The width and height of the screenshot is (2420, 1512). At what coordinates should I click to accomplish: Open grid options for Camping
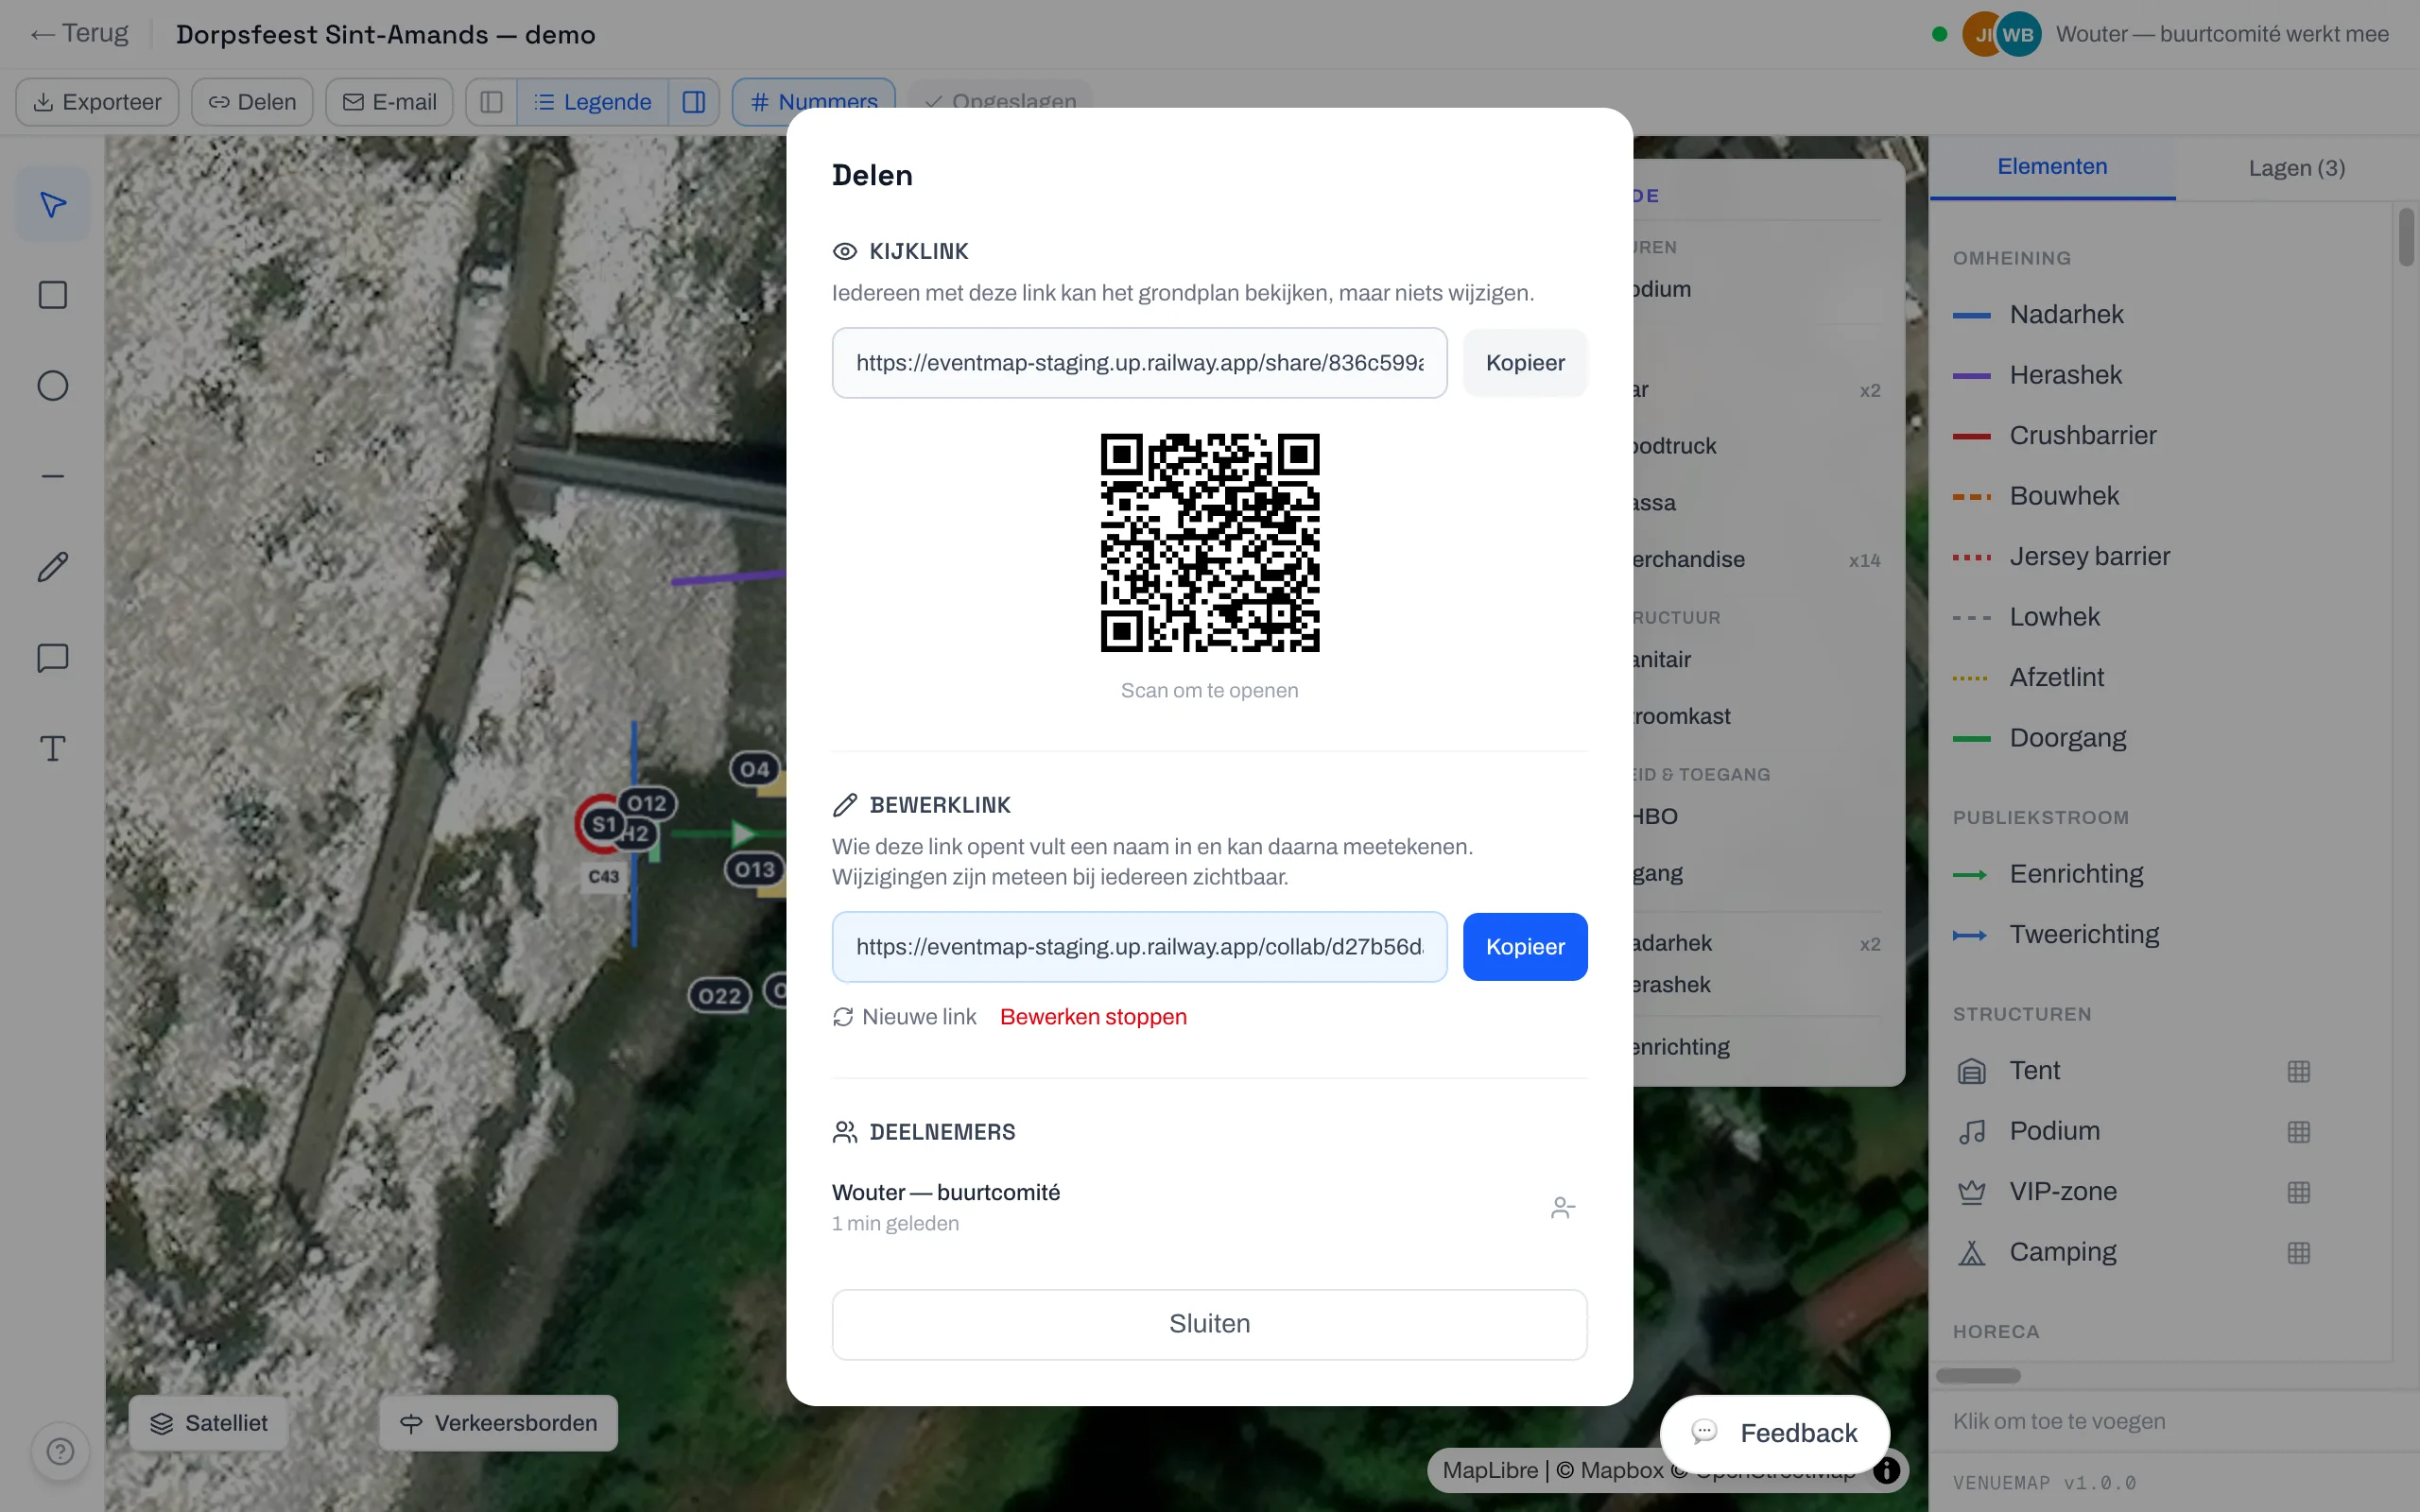click(x=2298, y=1253)
